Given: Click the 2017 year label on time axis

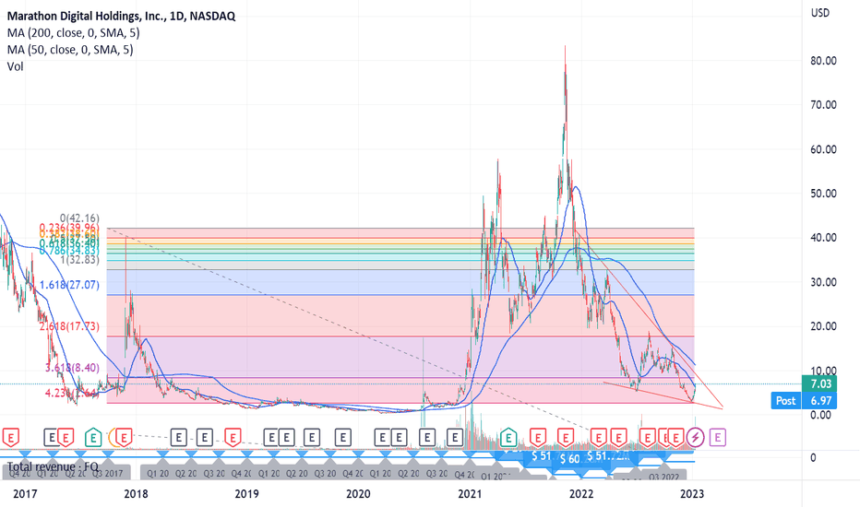Looking at the screenshot, I should (x=25, y=494).
